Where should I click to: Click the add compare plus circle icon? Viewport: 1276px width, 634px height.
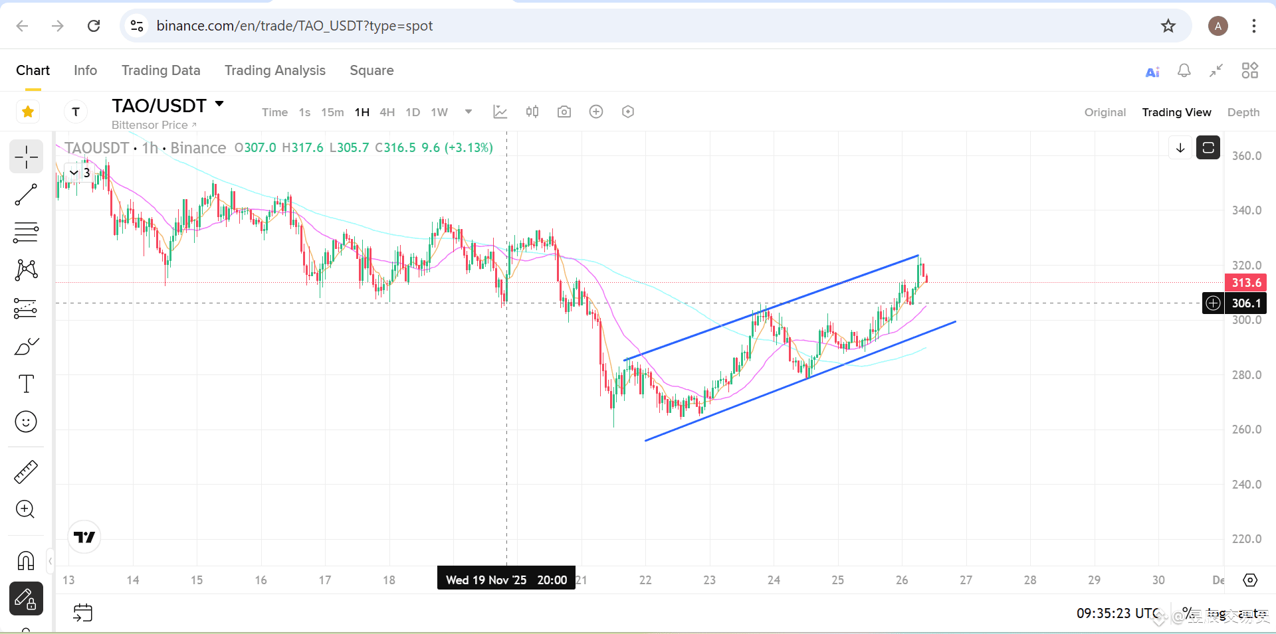(x=596, y=112)
